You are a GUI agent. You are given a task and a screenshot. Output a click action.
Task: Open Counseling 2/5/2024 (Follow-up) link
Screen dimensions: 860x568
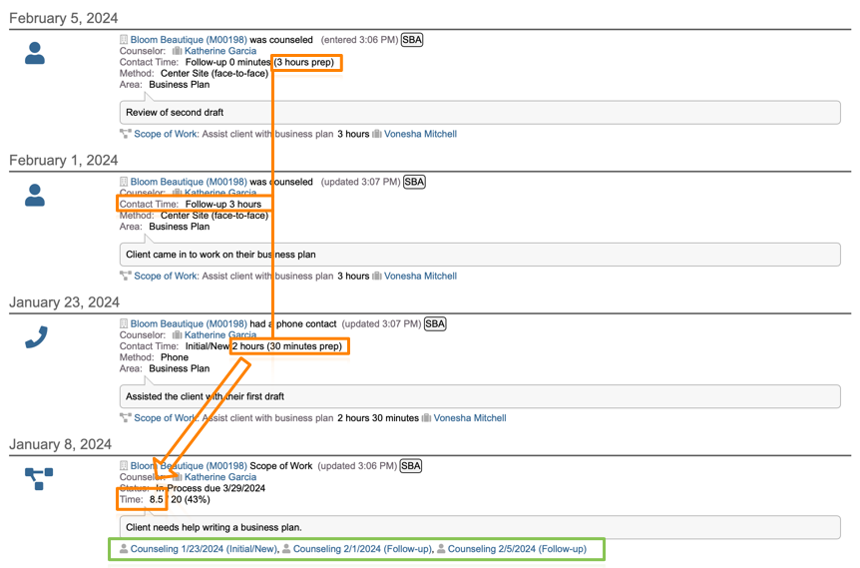pos(517,549)
